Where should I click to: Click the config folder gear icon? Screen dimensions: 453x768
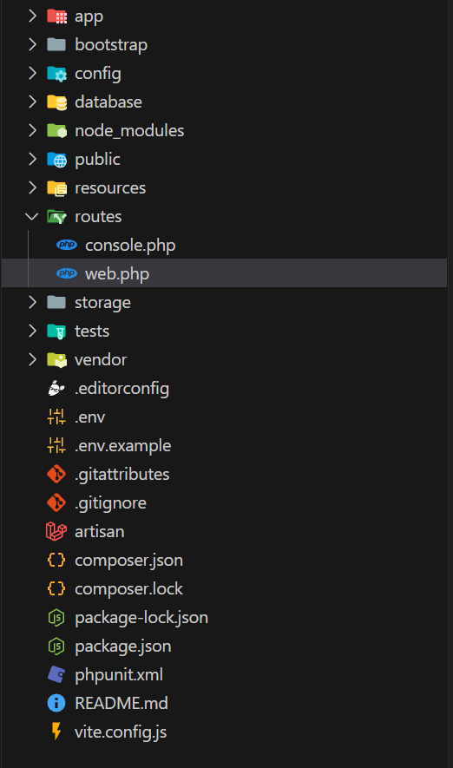(56, 74)
